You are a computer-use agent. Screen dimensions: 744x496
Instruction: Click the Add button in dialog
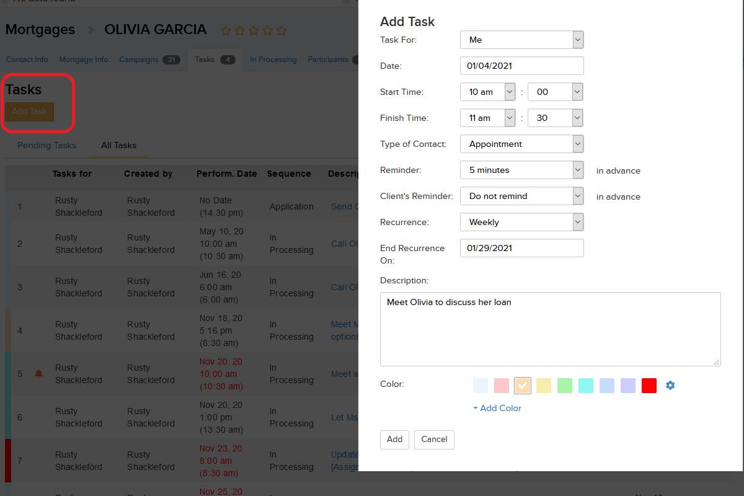click(395, 440)
